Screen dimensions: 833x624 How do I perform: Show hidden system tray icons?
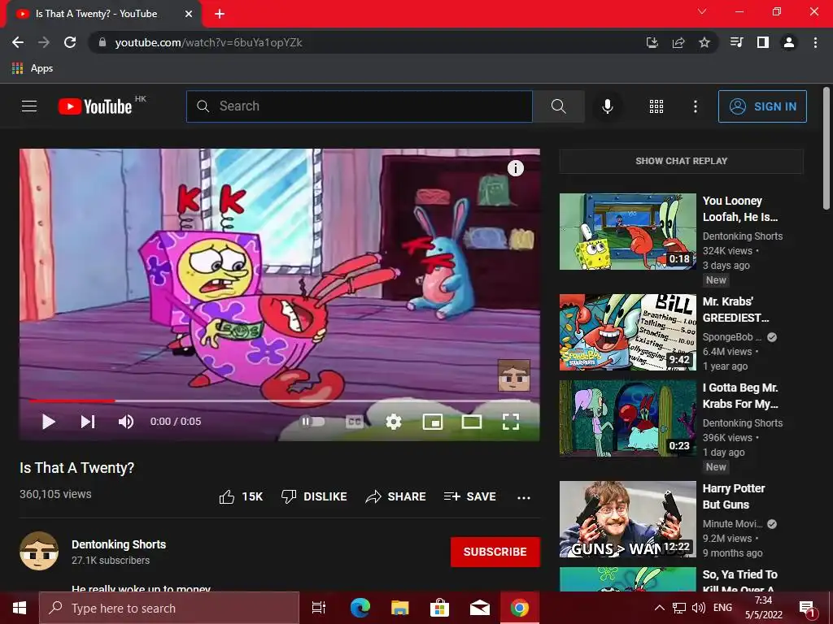[659, 608]
